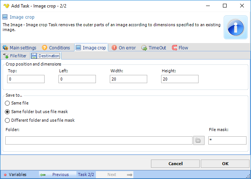Open the Main settings tab
Viewport: 251px width, 179px height.
(19, 48)
